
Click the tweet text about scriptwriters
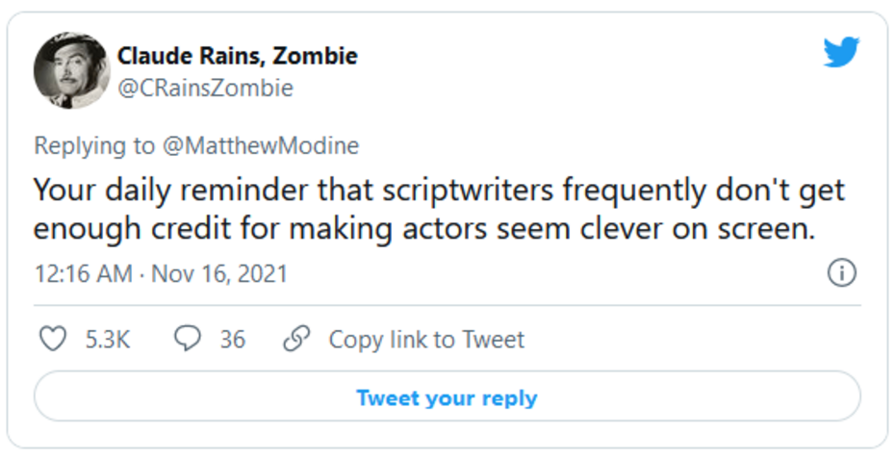point(439,209)
